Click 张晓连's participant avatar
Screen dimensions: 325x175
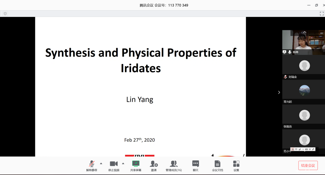(304, 115)
